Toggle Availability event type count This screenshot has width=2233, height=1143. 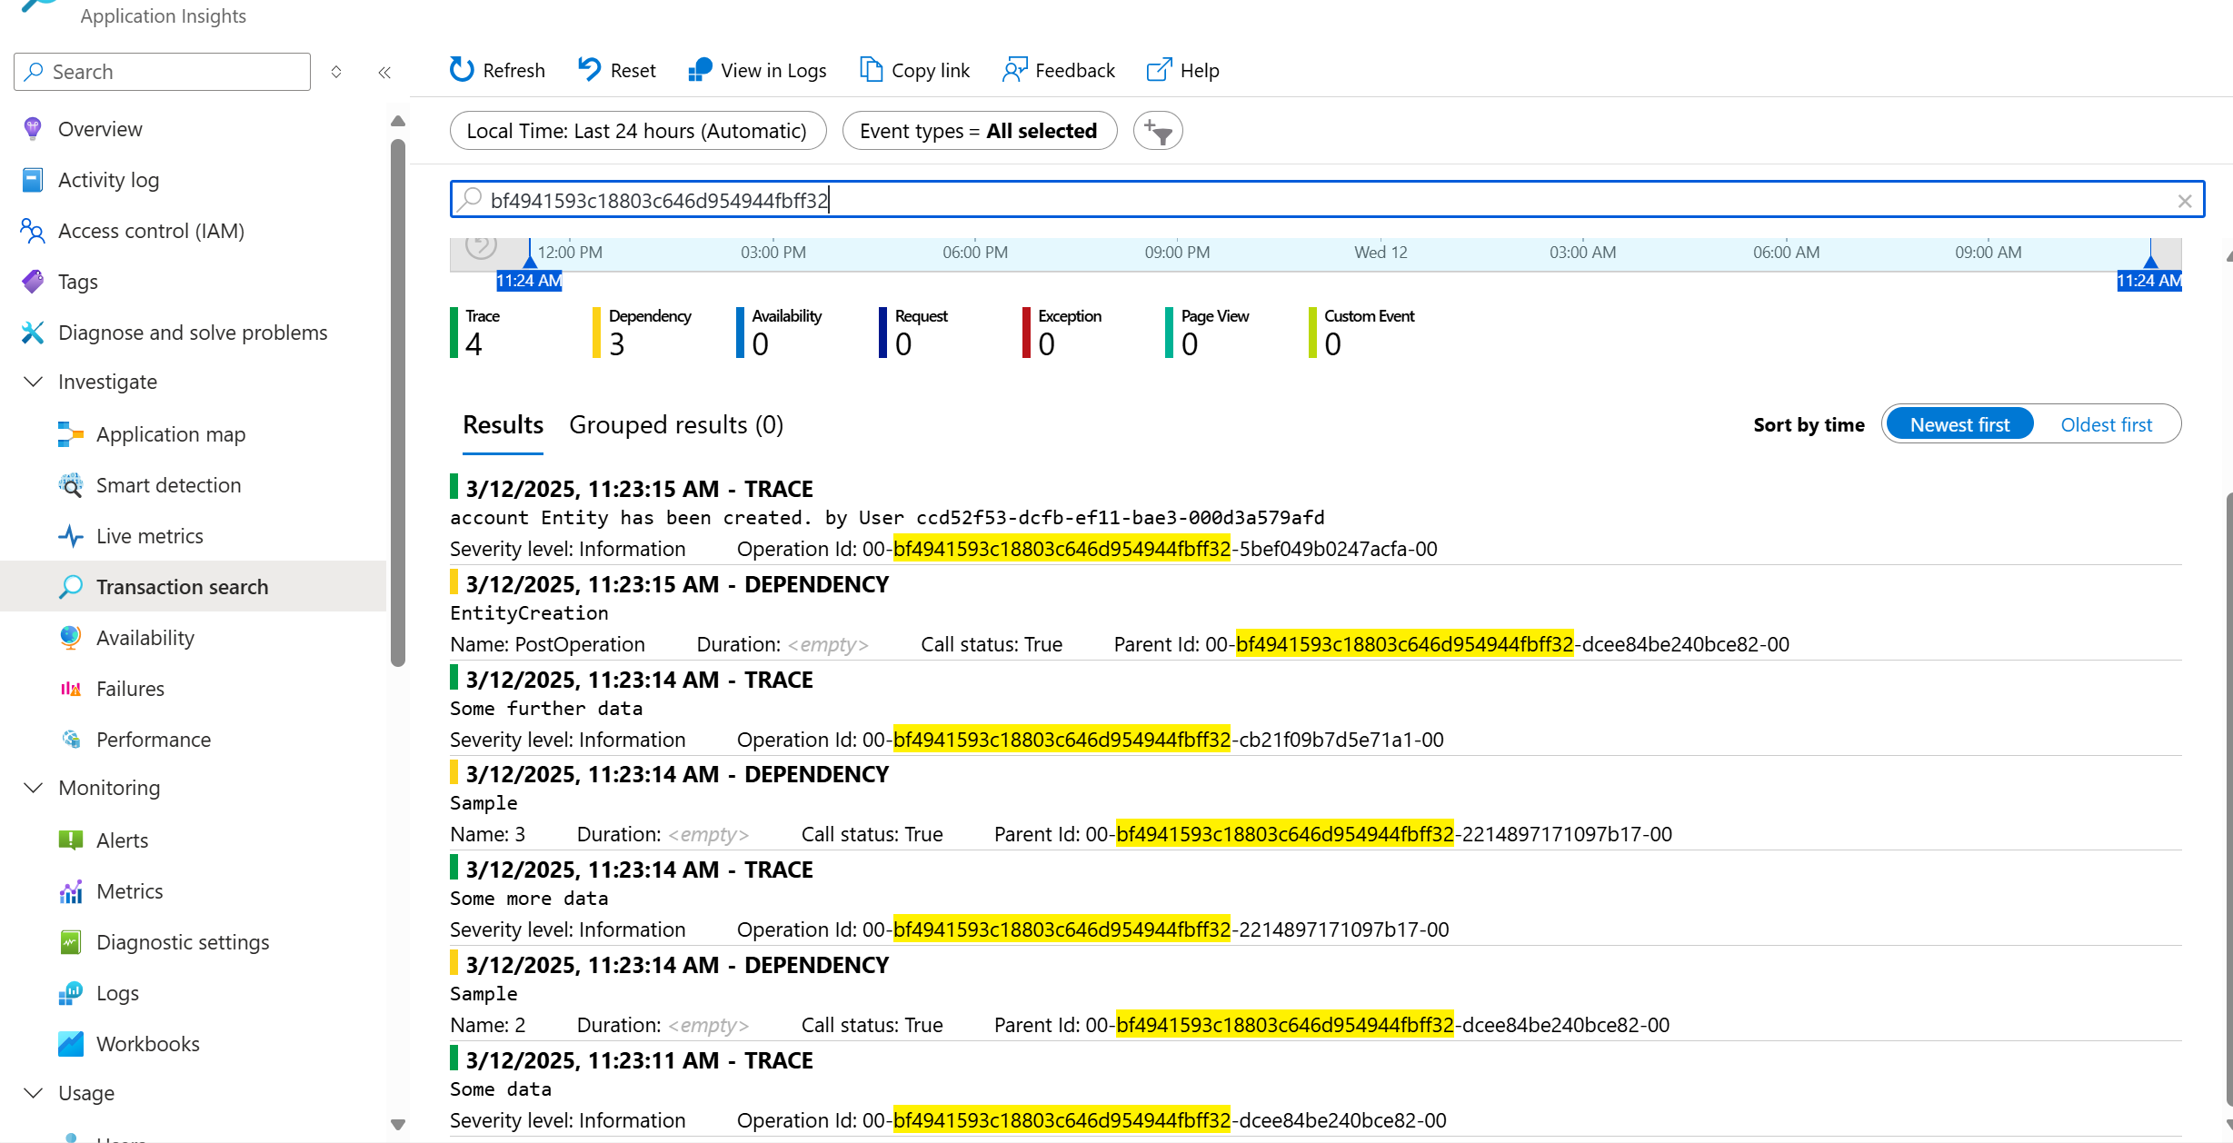coord(779,333)
